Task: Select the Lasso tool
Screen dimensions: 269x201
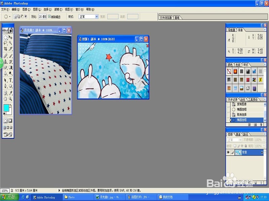Action: click(x=5, y=43)
